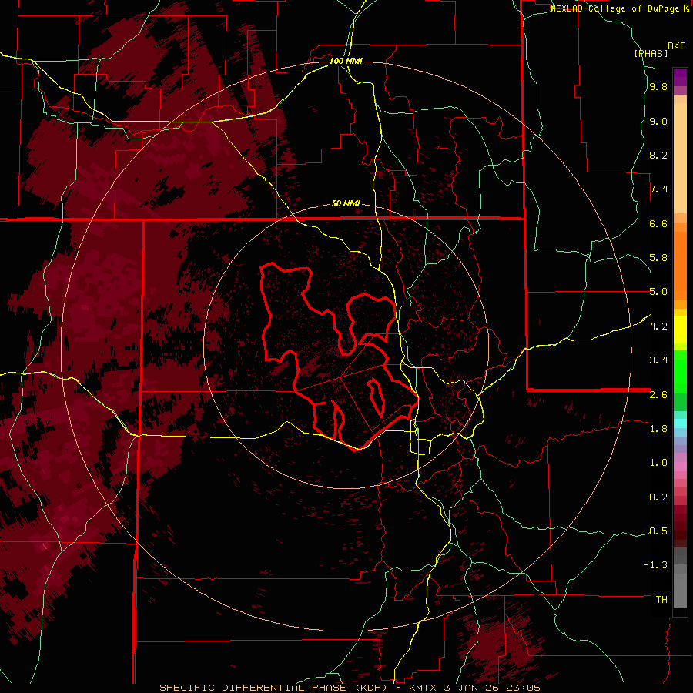Click the -1.3 scale value

[655, 565]
